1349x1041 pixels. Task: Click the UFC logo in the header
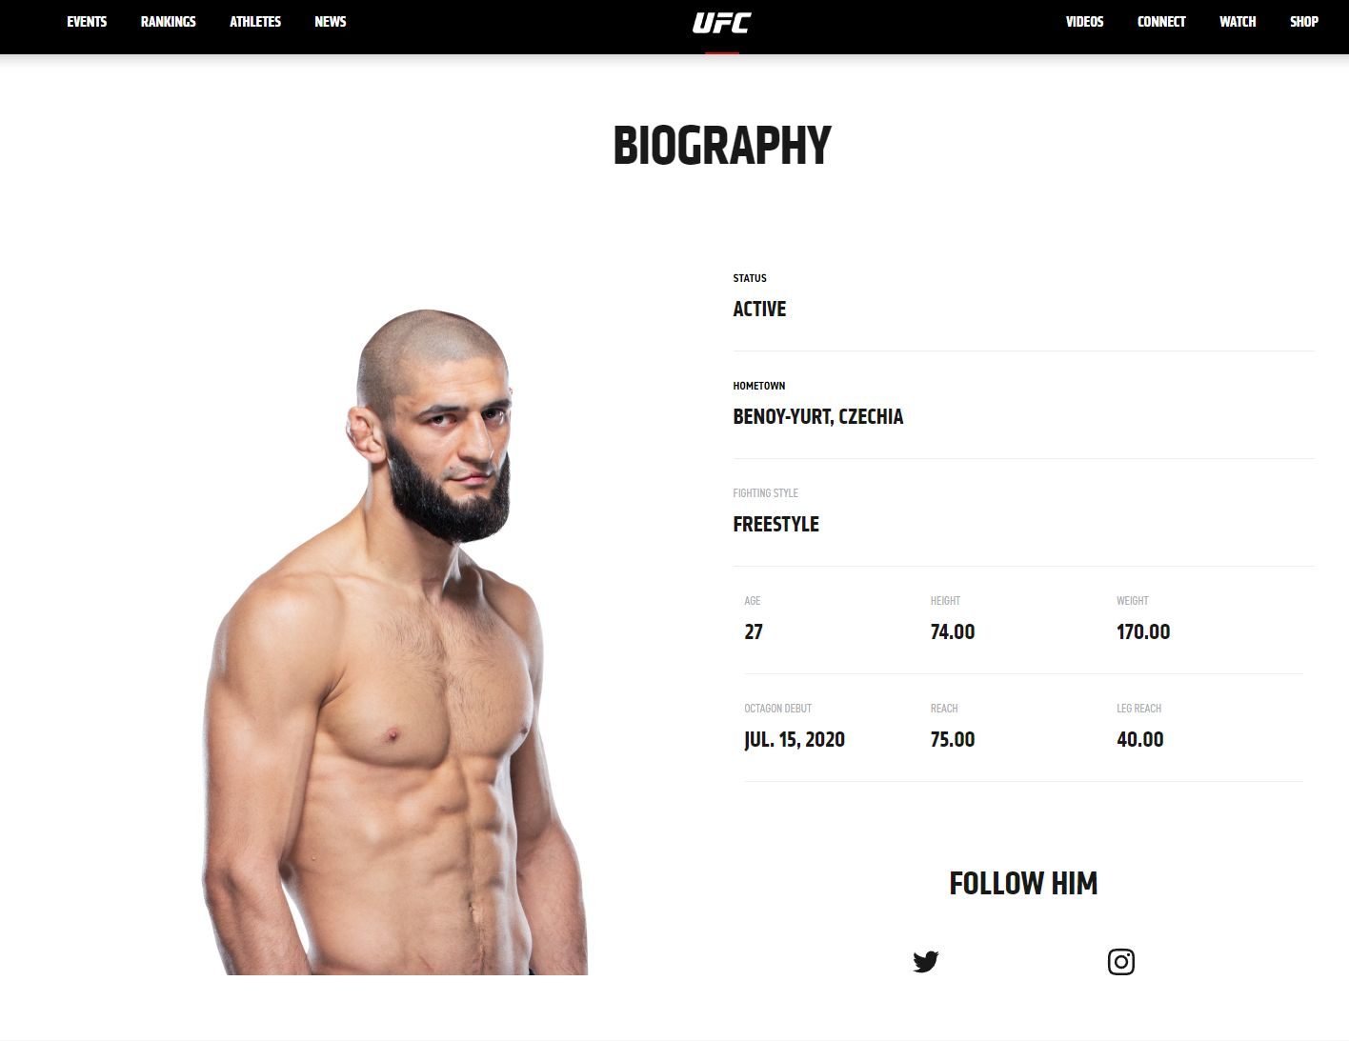click(721, 22)
